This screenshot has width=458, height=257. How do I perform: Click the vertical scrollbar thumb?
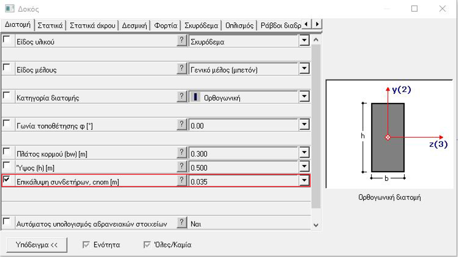pos(316,126)
